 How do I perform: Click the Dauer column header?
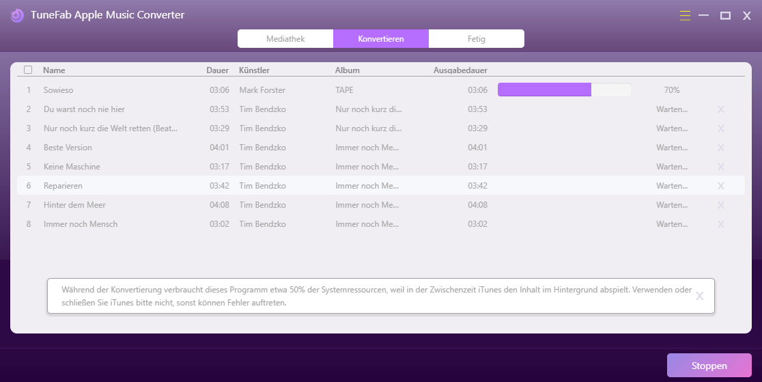point(217,70)
